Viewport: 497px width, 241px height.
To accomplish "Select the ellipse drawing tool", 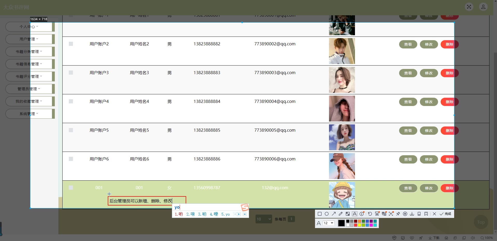I will 327,214.
